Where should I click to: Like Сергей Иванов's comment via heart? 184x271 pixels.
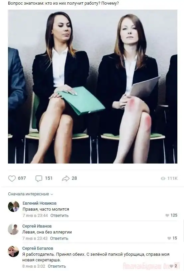(x=169, y=238)
